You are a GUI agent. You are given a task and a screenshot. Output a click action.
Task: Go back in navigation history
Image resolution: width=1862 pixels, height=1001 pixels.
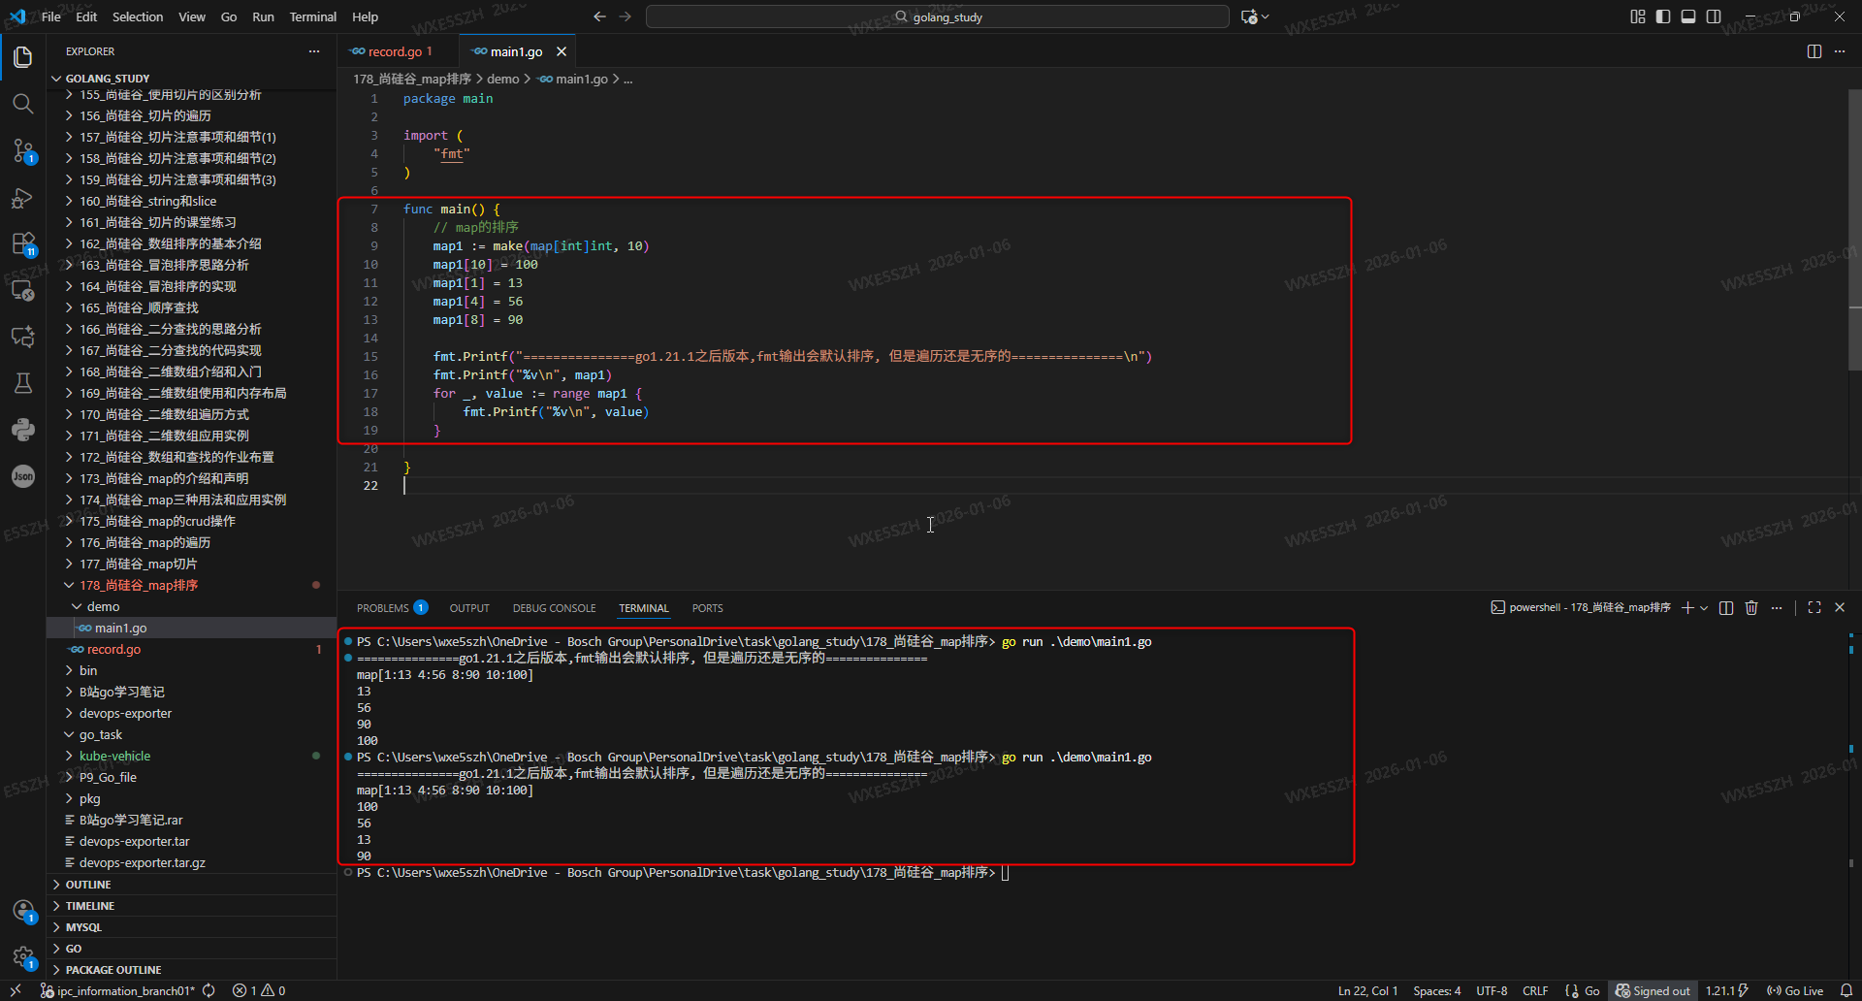[599, 16]
